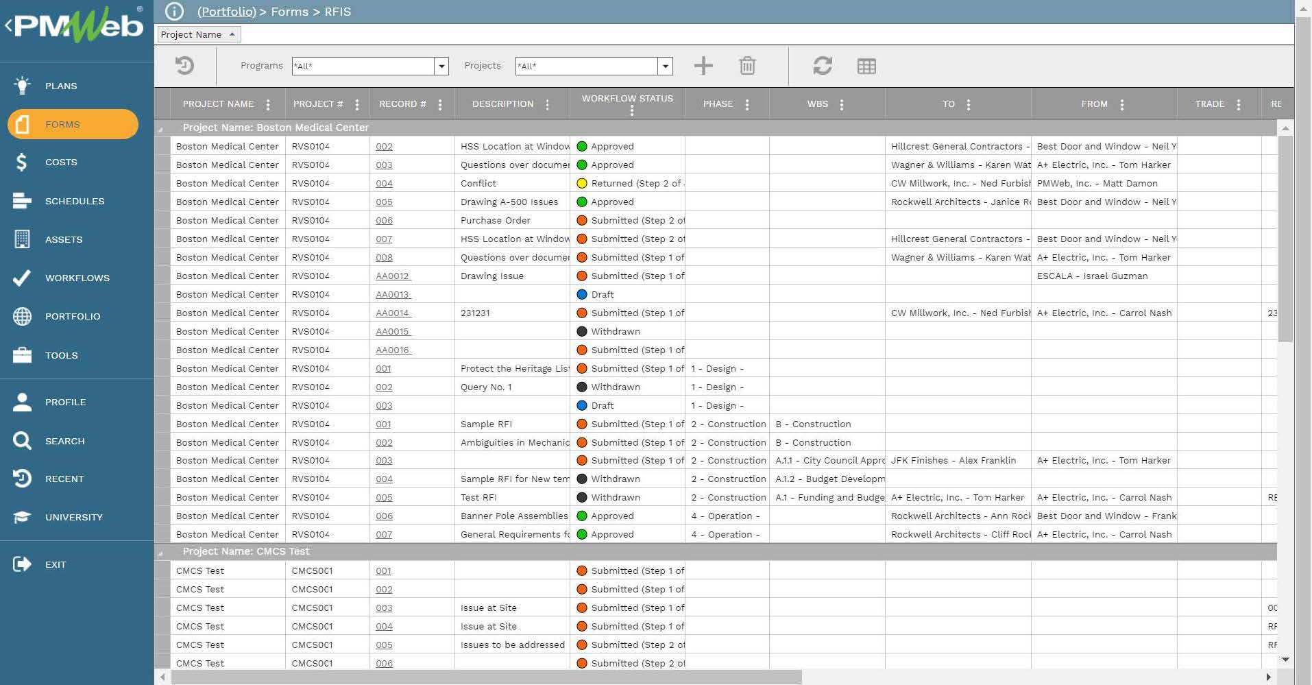Image resolution: width=1312 pixels, height=685 pixels.
Task: Open column menu for Project Name header
Action: point(268,105)
